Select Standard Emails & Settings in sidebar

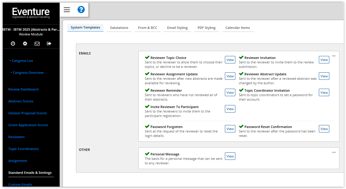[30, 173]
